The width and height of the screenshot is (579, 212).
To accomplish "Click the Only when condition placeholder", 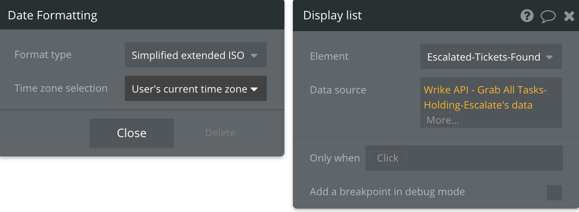I will point(387,158).
